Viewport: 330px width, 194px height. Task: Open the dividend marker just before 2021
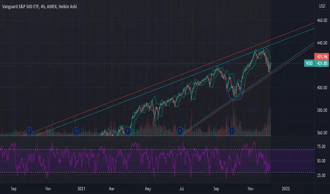pos(76,131)
